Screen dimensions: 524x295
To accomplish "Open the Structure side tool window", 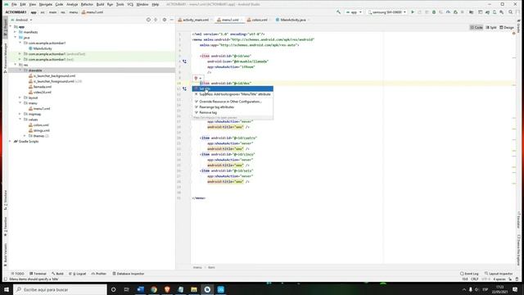I will coord(5,200).
